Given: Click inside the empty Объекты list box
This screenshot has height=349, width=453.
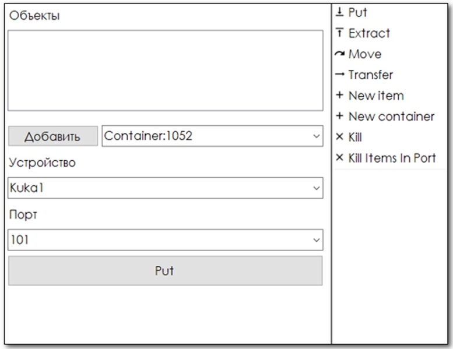Looking at the screenshot, I should 165,70.
